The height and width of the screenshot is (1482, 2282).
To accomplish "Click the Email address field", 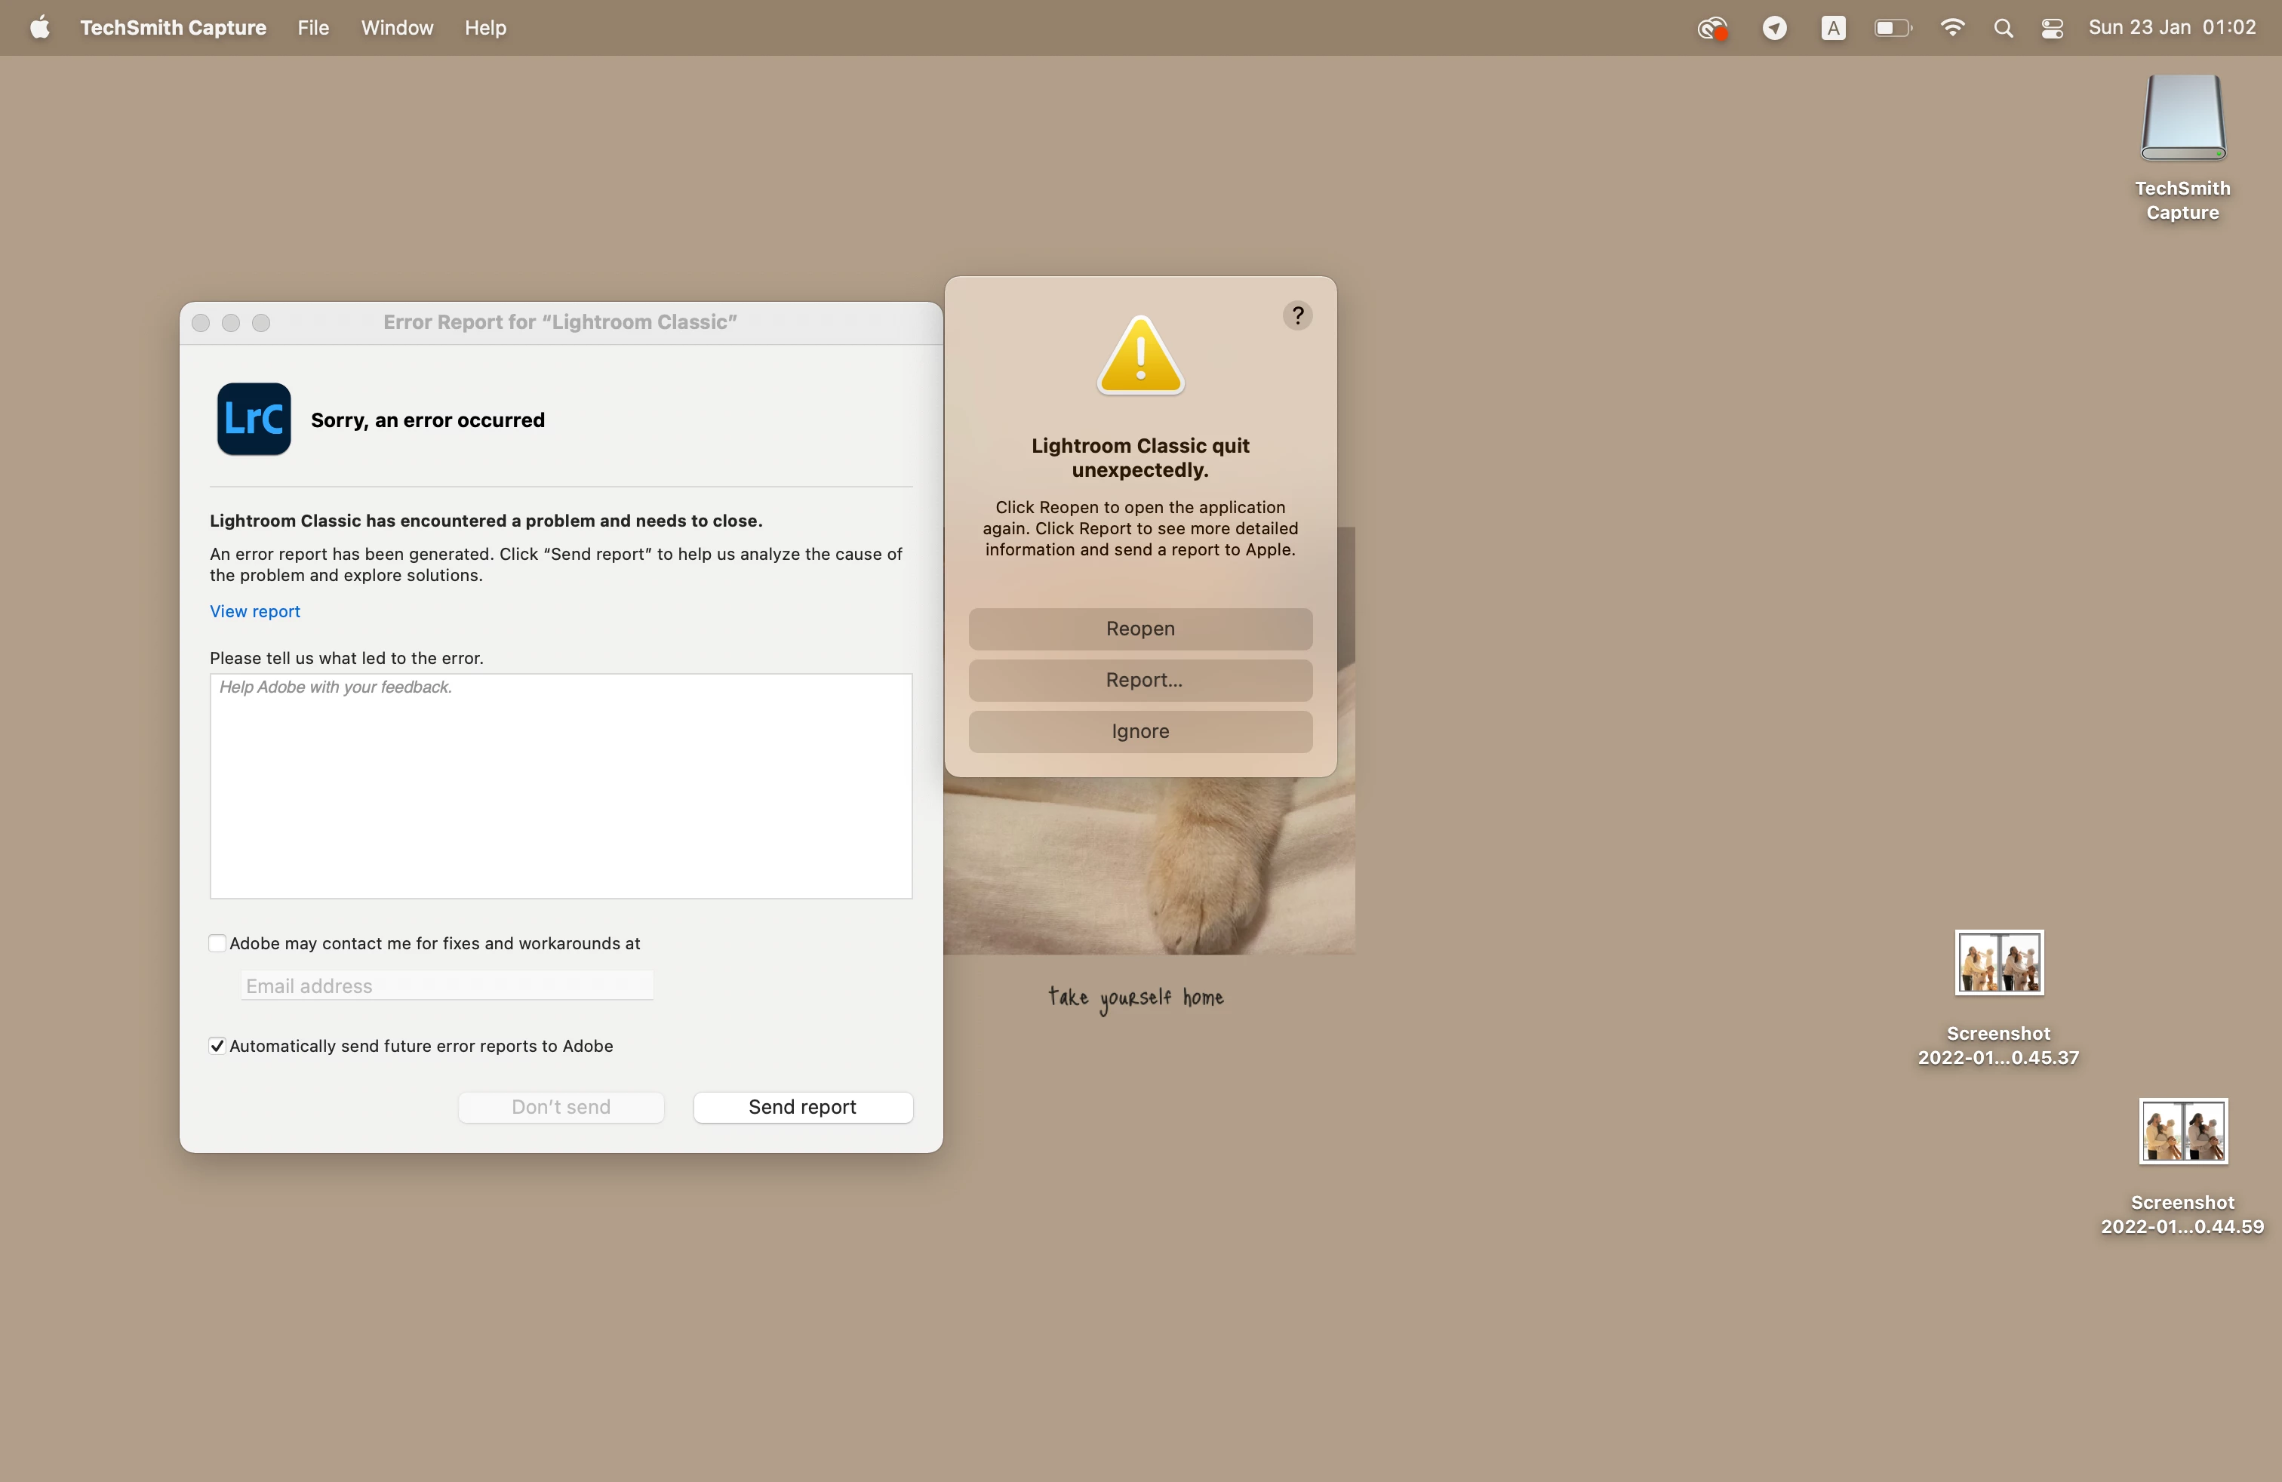I will click(447, 985).
